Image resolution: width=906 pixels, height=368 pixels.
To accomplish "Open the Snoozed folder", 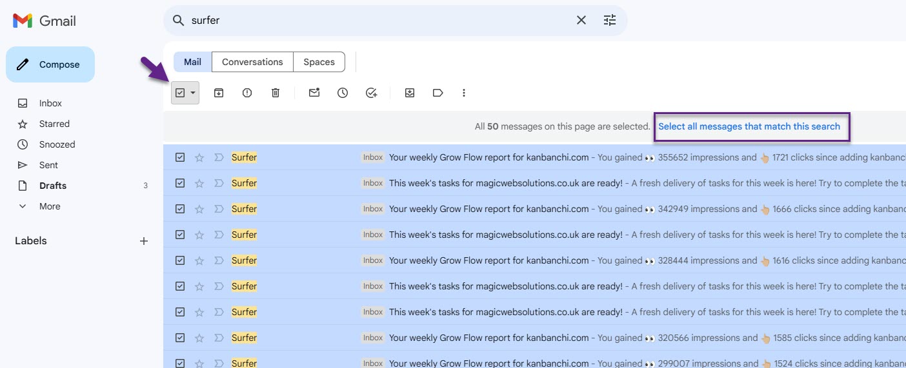I will click(x=57, y=144).
